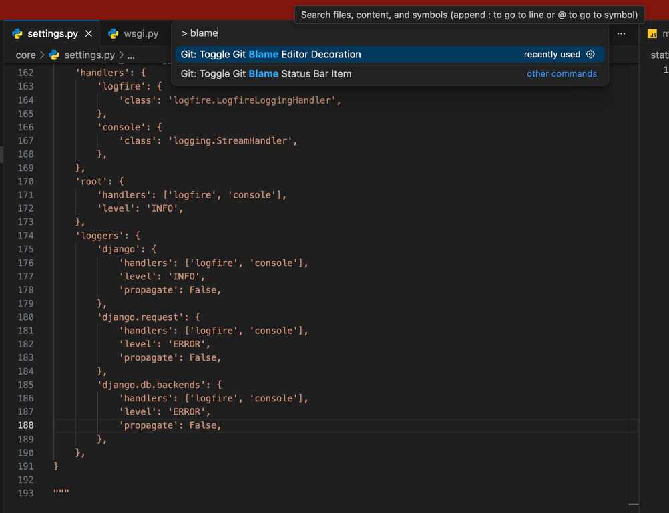Image resolution: width=669 pixels, height=513 pixels.
Task: Click line number 188 in the gutter
Action: (x=25, y=425)
